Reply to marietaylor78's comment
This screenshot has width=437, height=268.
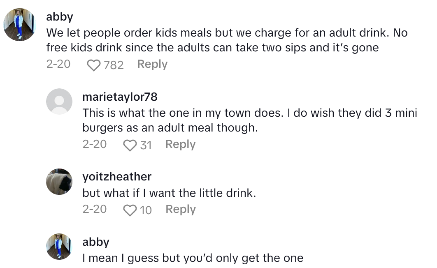coord(180,145)
